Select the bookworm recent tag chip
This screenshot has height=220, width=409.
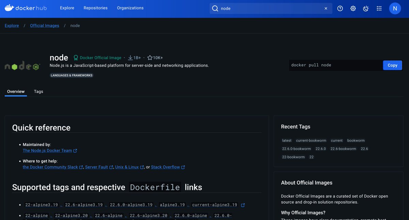(356, 140)
